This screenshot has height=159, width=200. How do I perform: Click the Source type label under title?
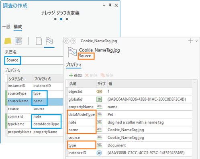(85, 56)
